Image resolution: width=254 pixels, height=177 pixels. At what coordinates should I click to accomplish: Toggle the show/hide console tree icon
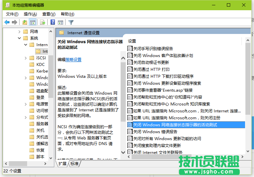pos(32,22)
